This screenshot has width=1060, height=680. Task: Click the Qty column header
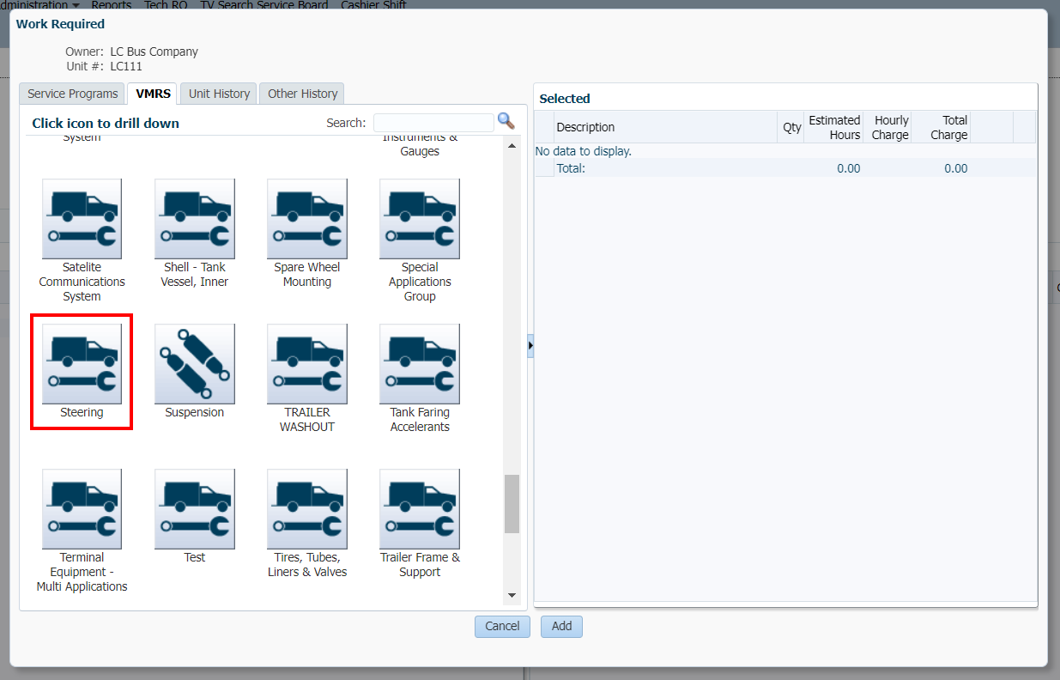pos(791,127)
